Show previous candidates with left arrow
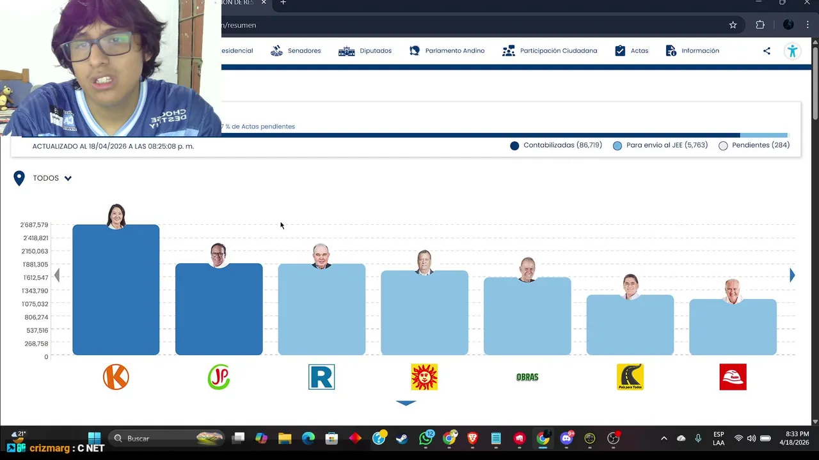The width and height of the screenshot is (819, 460). [x=57, y=275]
